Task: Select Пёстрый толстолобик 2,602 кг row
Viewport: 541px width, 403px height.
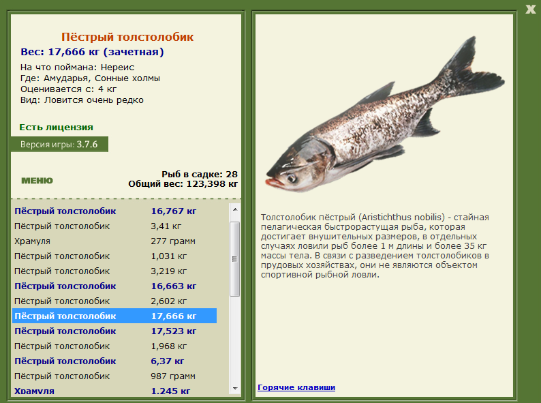Action: point(114,301)
